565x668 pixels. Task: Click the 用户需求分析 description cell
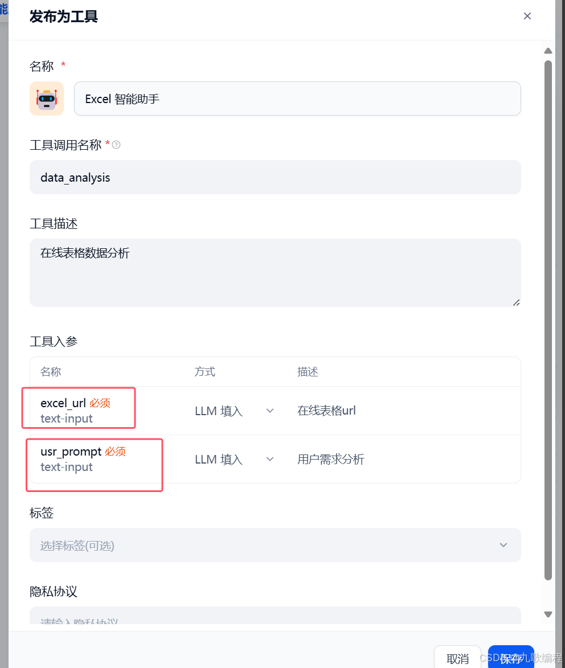(331, 459)
